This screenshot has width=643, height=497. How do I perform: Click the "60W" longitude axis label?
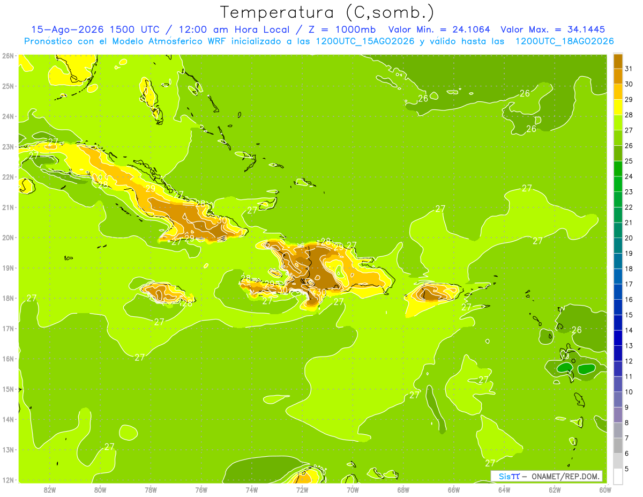tap(605, 489)
